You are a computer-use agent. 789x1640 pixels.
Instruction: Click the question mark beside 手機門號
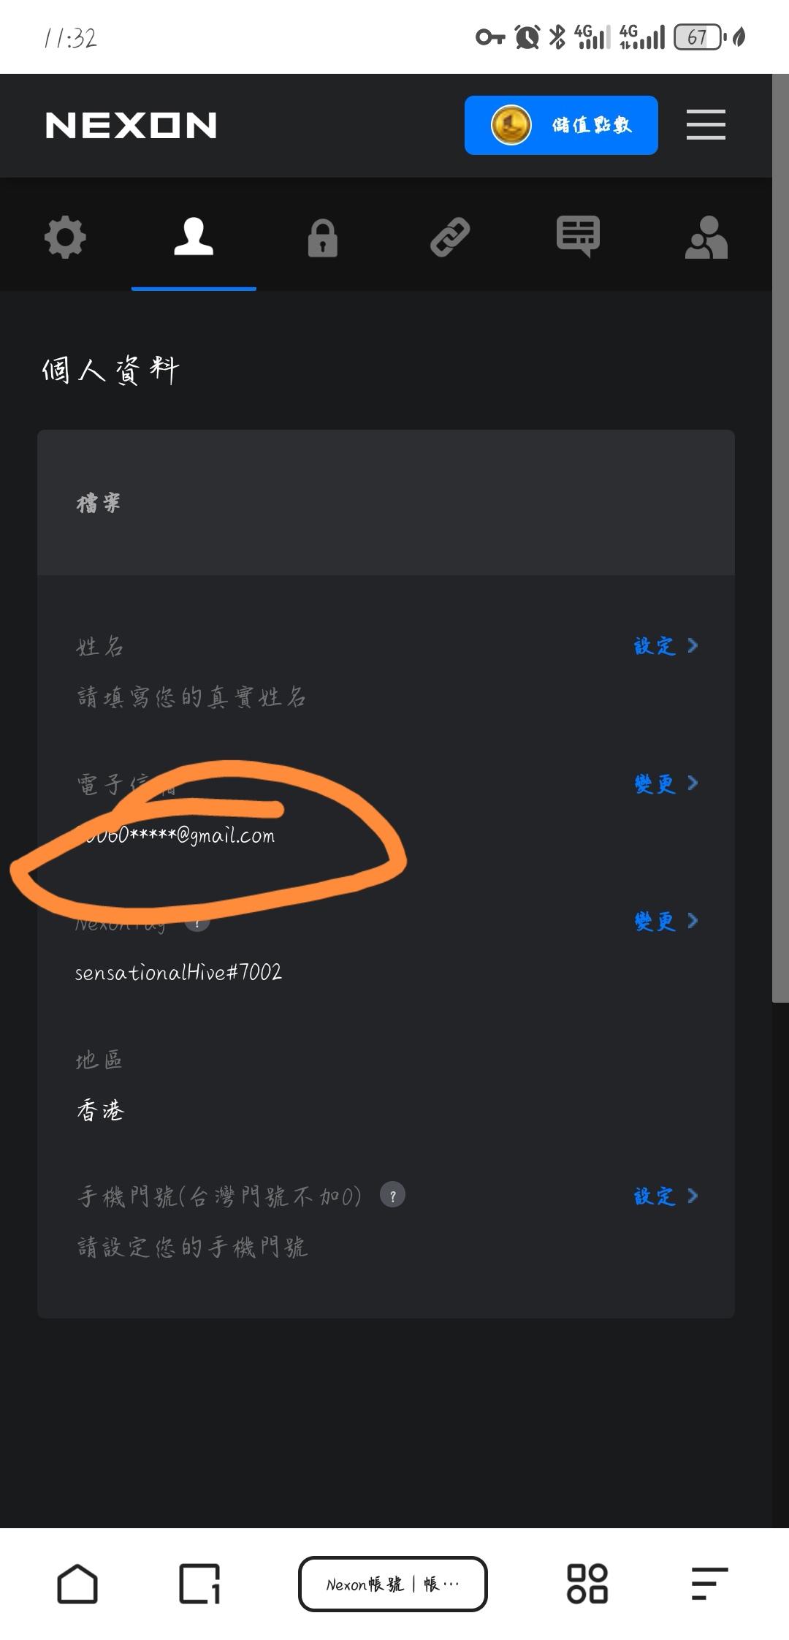(x=392, y=1195)
